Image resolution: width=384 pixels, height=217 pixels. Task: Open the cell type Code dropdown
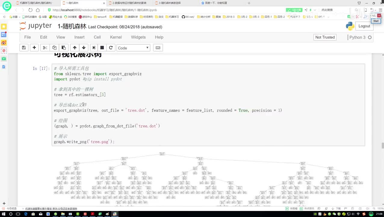[133, 48]
